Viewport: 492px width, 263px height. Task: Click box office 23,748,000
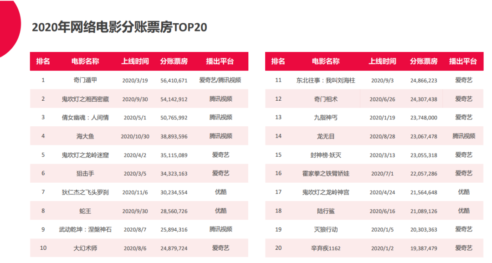point(424,118)
